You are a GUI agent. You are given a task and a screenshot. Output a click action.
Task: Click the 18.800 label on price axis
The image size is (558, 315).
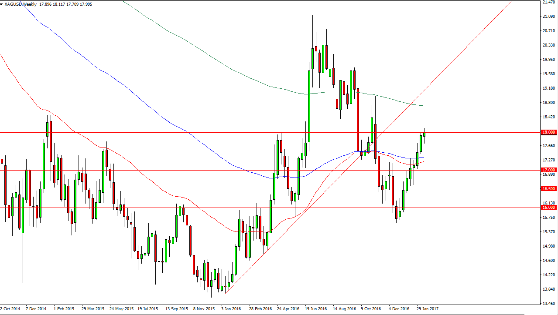548,103
